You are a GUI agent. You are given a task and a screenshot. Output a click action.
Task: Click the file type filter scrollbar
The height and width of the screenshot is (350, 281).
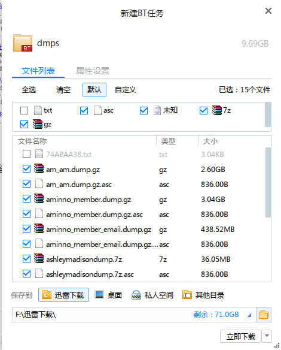268,114
